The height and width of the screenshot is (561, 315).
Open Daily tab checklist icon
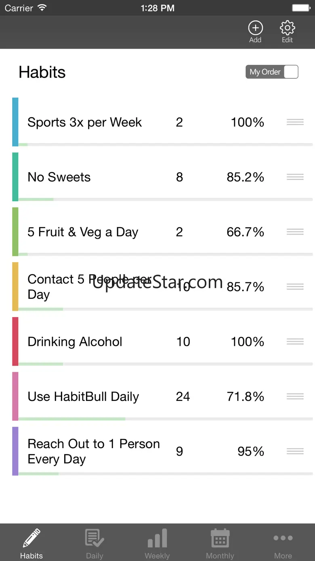(94, 539)
